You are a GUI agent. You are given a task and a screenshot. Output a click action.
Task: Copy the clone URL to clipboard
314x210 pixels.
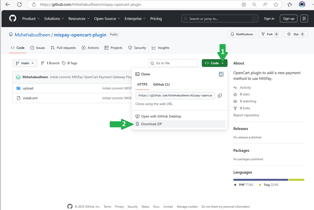pos(220,96)
